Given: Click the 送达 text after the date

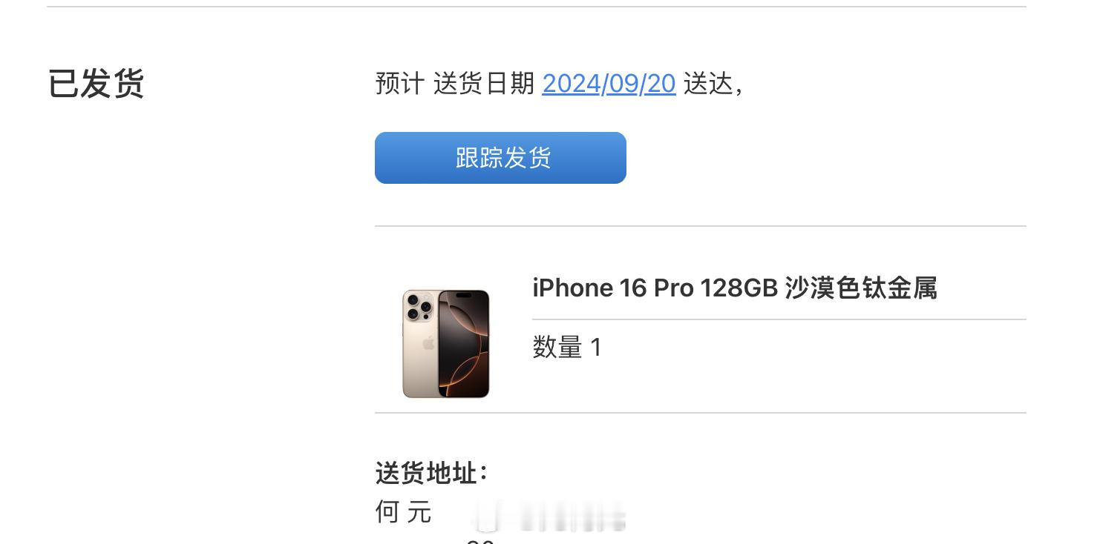Looking at the screenshot, I should click(x=708, y=84).
